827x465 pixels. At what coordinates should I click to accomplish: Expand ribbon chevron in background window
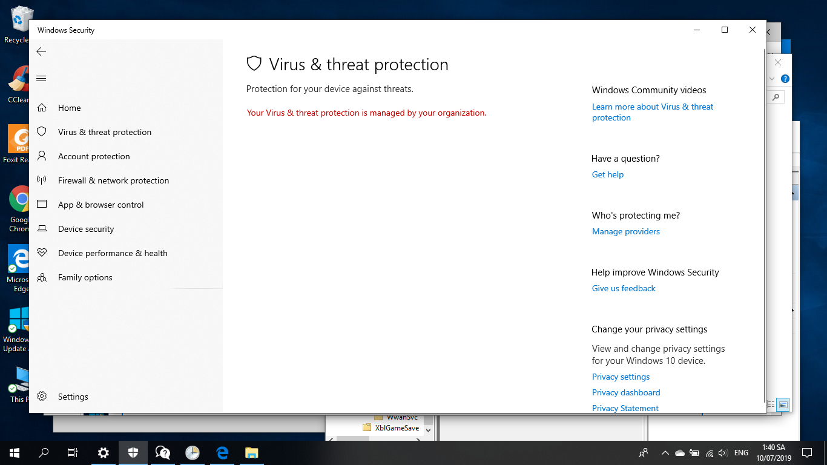[772, 79]
